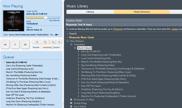Click note icon beside Meet In Tha Middle
The width and height of the screenshot is (182, 108).
point(79,62)
